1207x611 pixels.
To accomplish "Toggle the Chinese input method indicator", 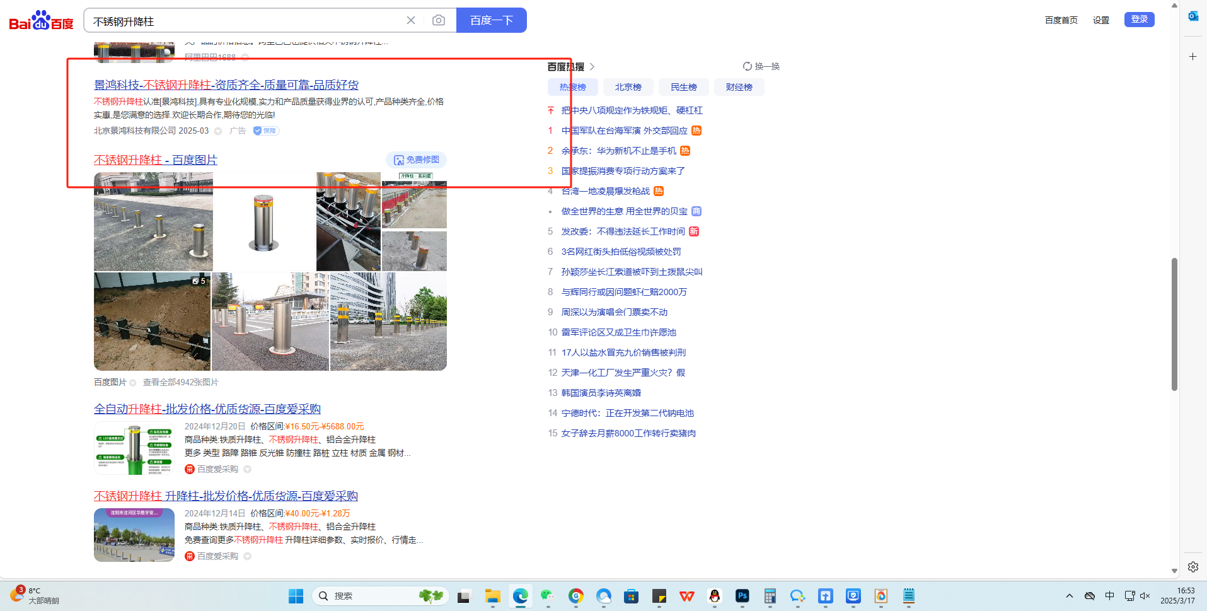I will (x=1110, y=596).
